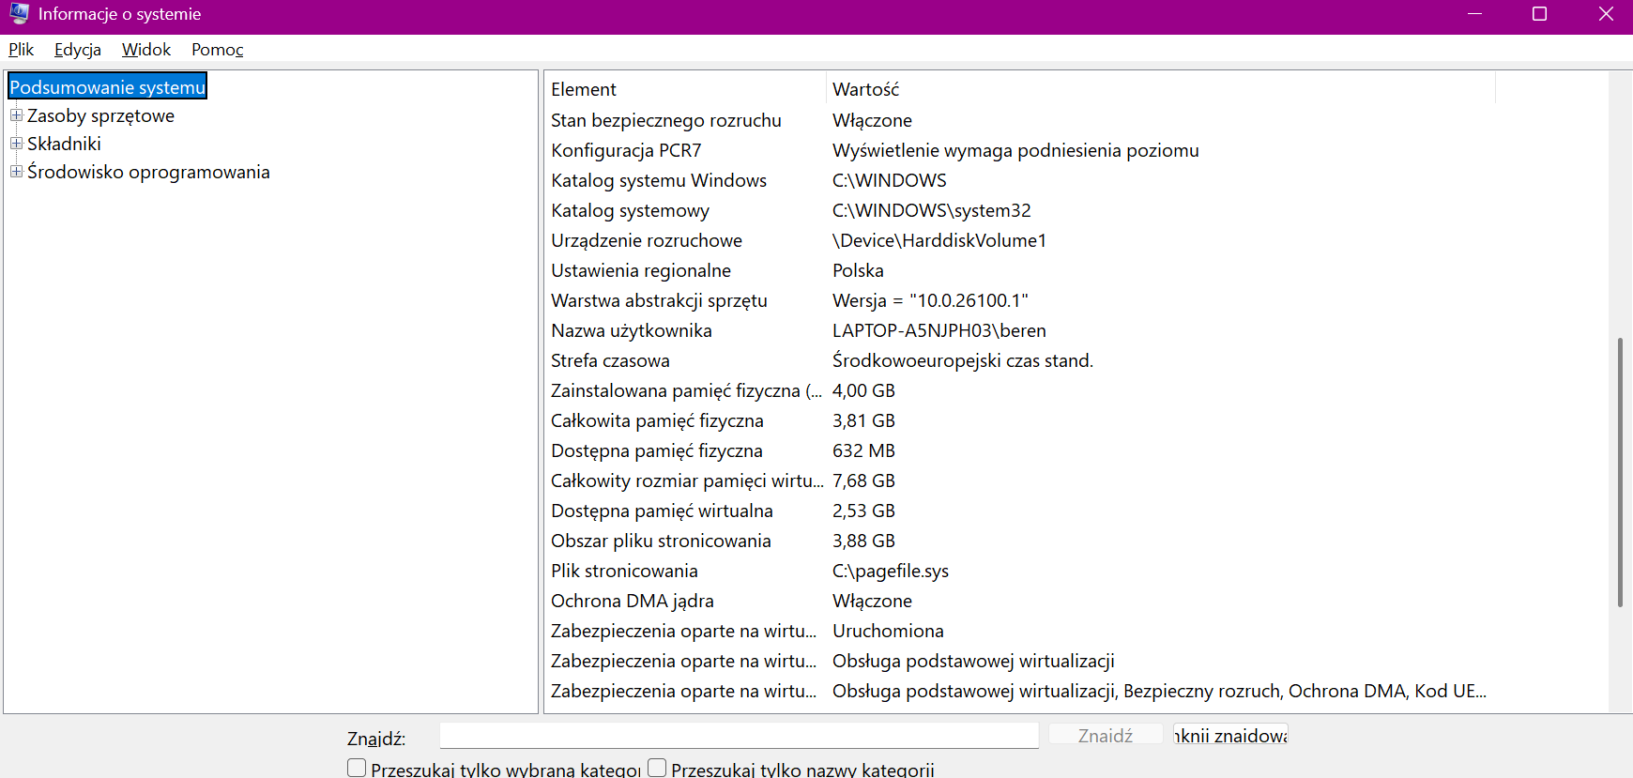Select the Zasoby sprzętowe category label
This screenshot has width=1633, height=778.
[x=100, y=115]
